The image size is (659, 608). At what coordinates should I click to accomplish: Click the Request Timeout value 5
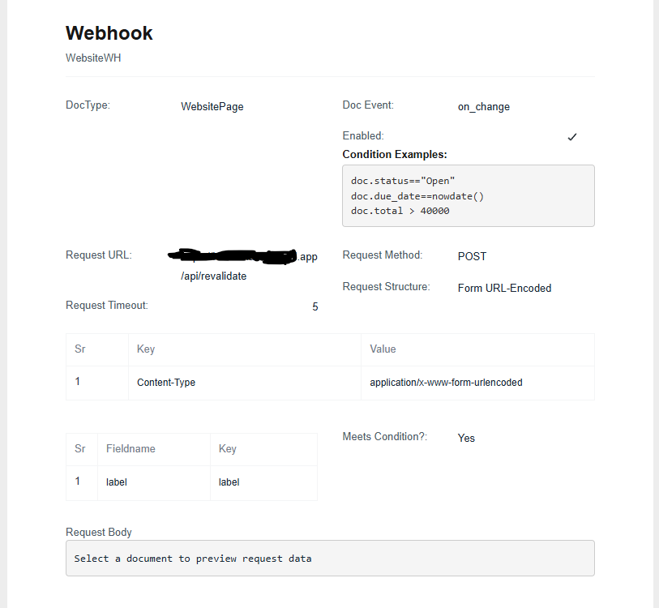click(315, 307)
